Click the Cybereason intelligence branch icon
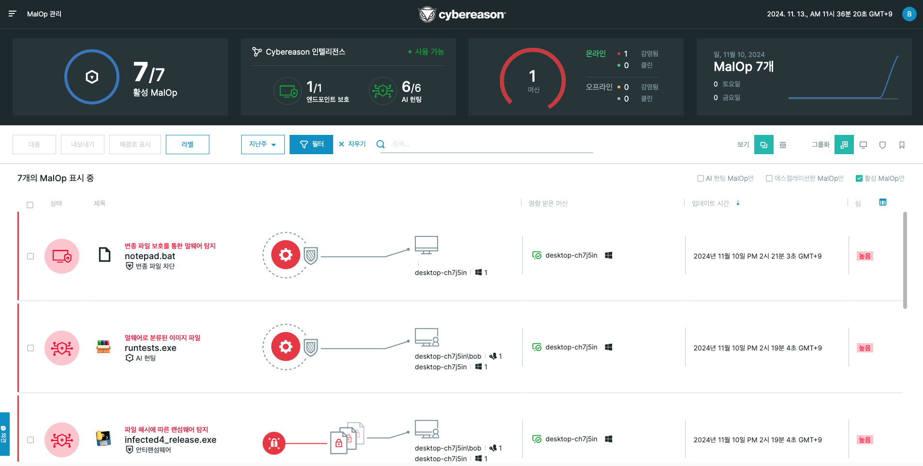This screenshot has height=466, width=923. (257, 52)
